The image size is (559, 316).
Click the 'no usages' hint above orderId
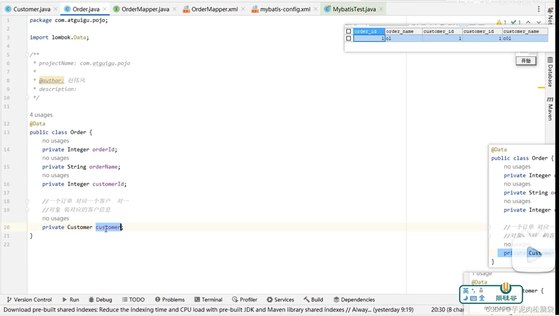coord(56,141)
